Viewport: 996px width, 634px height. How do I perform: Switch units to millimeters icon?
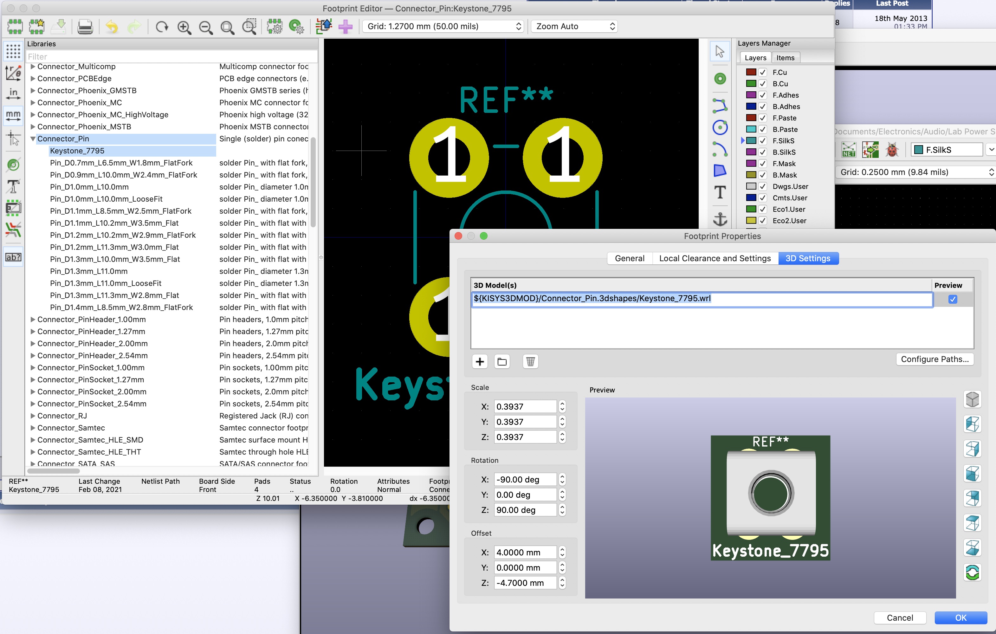(13, 115)
